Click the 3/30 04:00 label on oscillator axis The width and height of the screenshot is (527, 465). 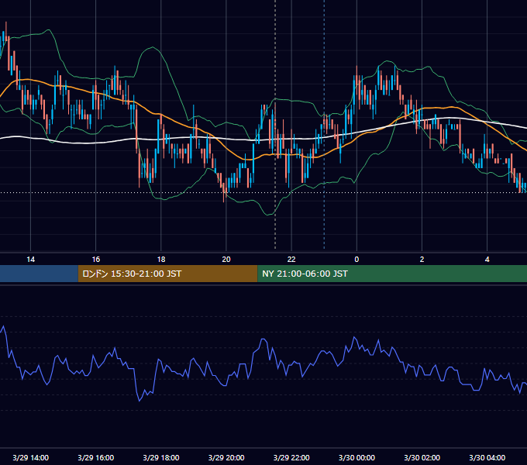[487, 457]
